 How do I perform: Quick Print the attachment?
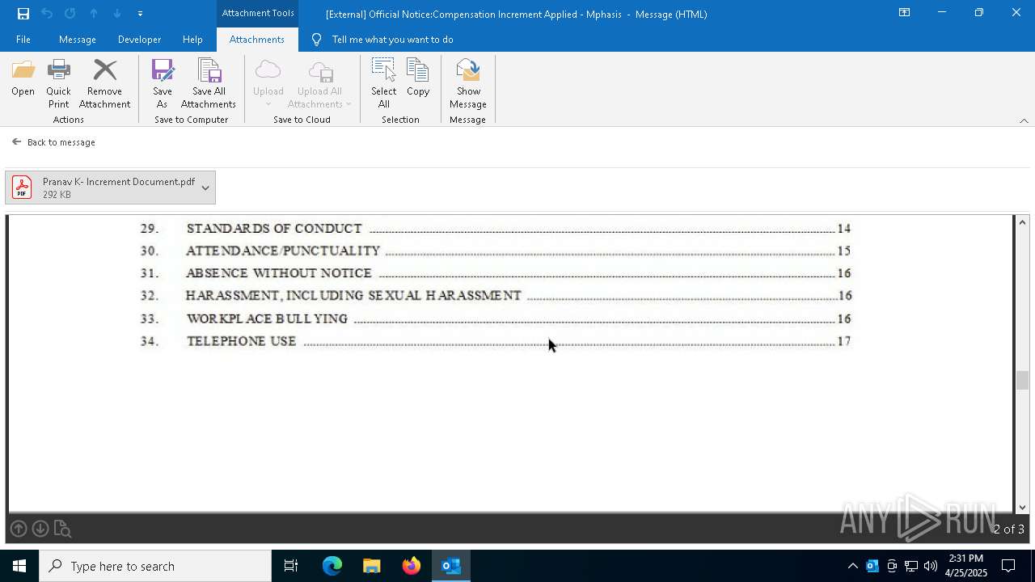pyautogui.click(x=58, y=83)
